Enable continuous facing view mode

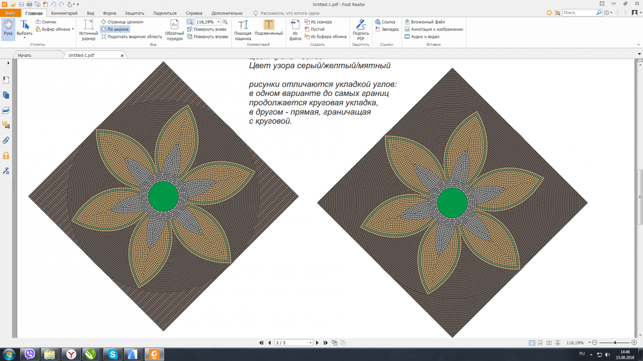pyautogui.click(x=558, y=343)
